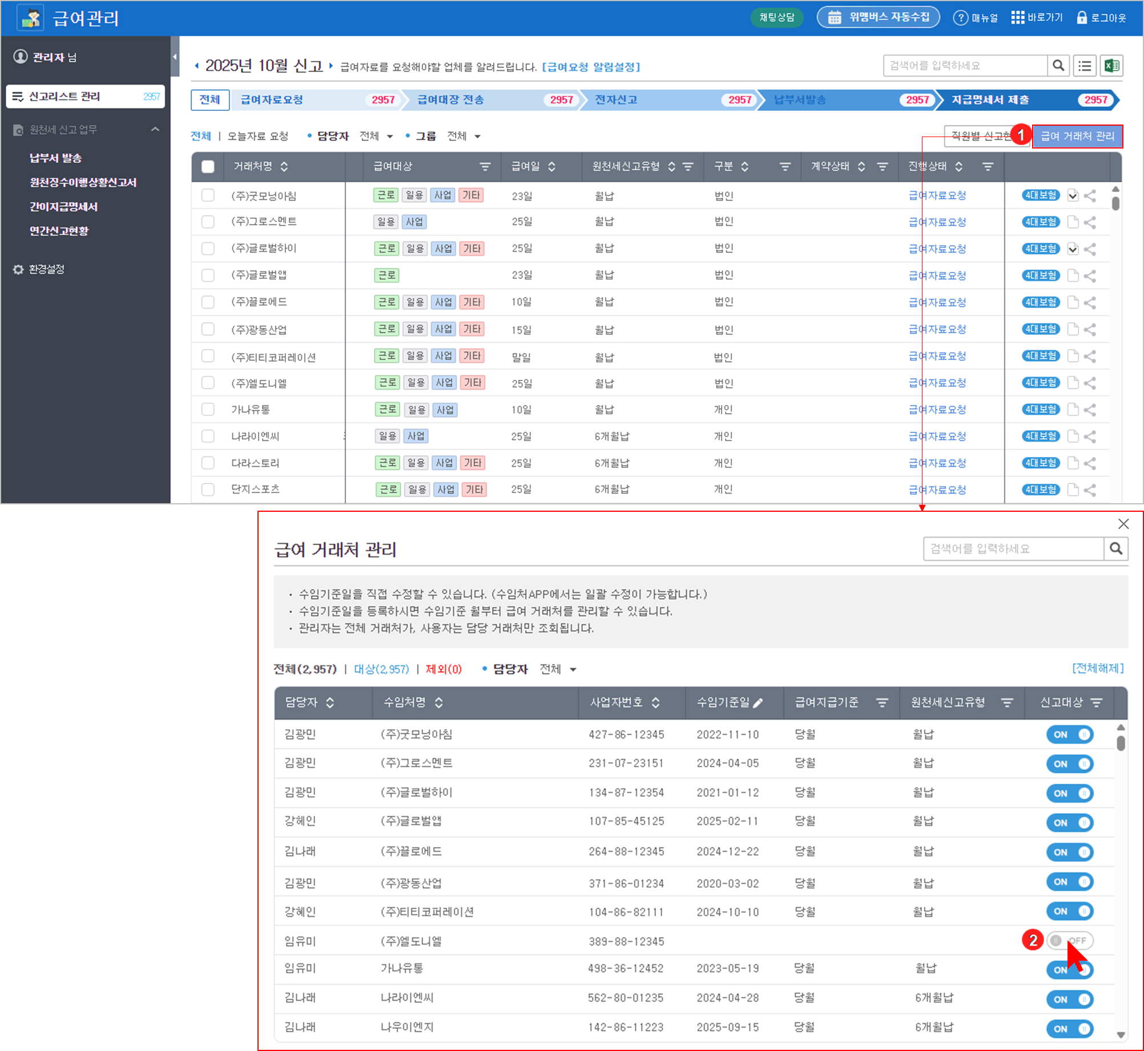Click magnifier icon in 급여 거래처 관리 popup

[1115, 549]
